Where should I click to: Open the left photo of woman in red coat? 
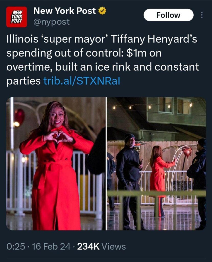click(x=56, y=163)
